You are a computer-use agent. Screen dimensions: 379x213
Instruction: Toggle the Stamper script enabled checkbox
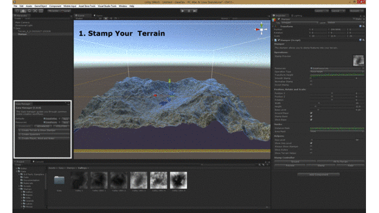click(279, 40)
